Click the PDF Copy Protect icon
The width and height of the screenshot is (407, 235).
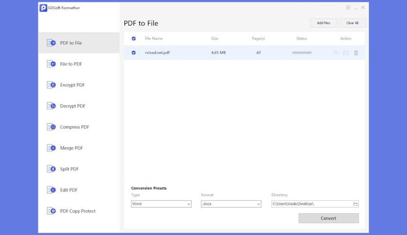[x=51, y=211]
